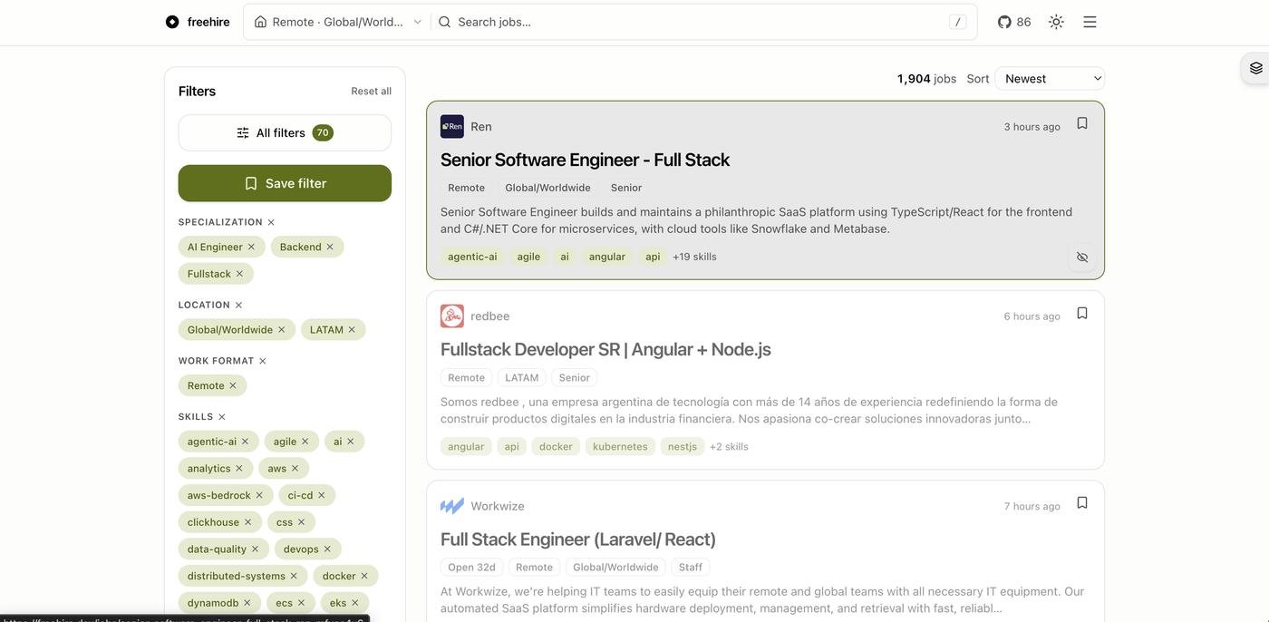The width and height of the screenshot is (1269, 622).
Task: Open All filters panel button
Action: point(285,133)
